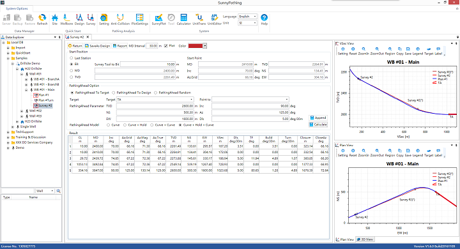
Task: Click Copy in the Plan View toolbar
Action: point(399,153)
